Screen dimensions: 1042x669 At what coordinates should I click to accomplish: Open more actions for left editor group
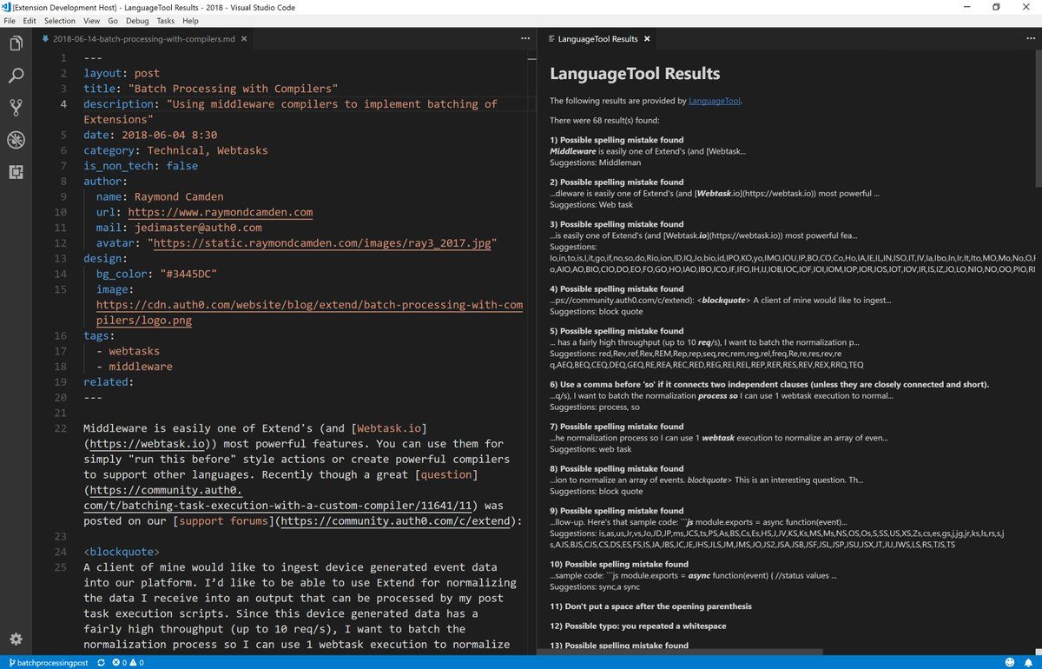click(x=524, y=39)
